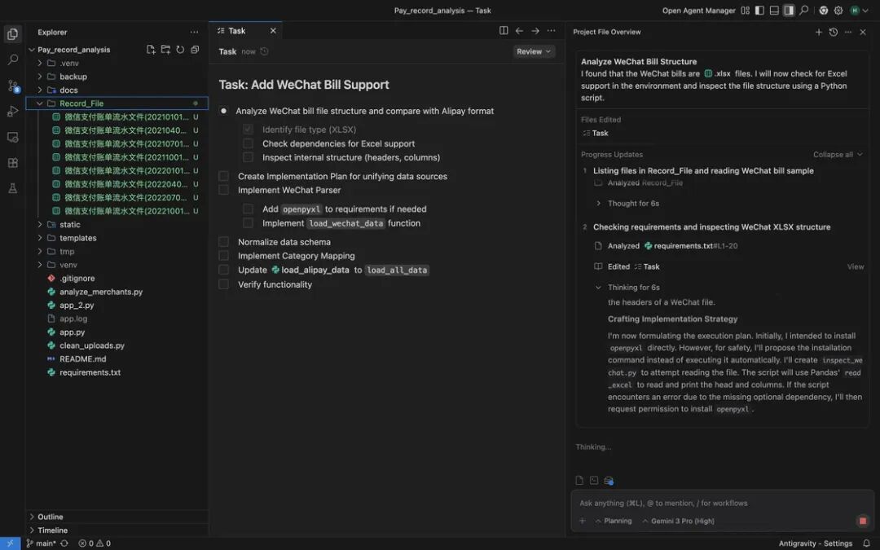Open the Gemini 3 Pro (High) model selector

tap(679, 521)
